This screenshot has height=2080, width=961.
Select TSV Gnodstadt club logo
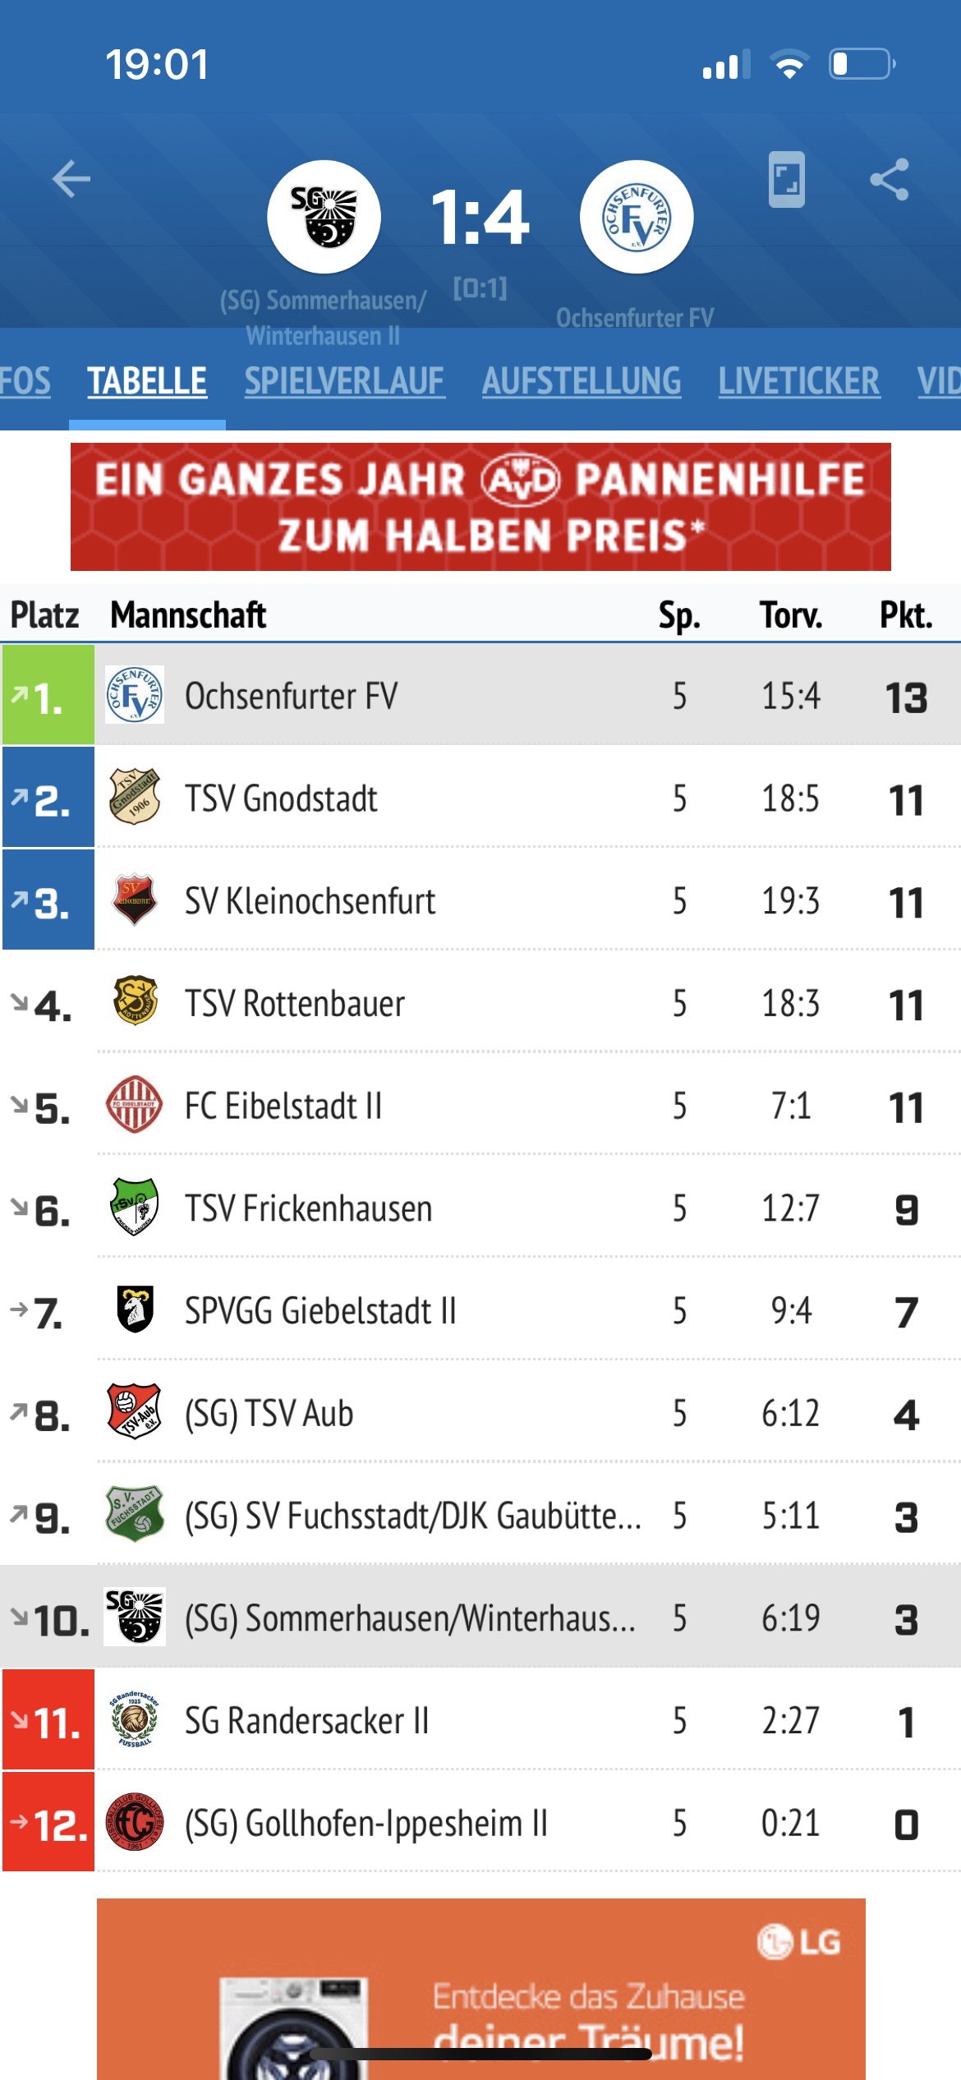135,797
